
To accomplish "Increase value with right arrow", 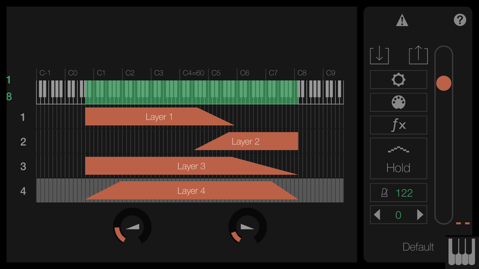I will point(420,215).
